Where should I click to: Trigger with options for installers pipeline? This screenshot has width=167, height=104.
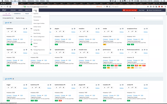point(84,32)
